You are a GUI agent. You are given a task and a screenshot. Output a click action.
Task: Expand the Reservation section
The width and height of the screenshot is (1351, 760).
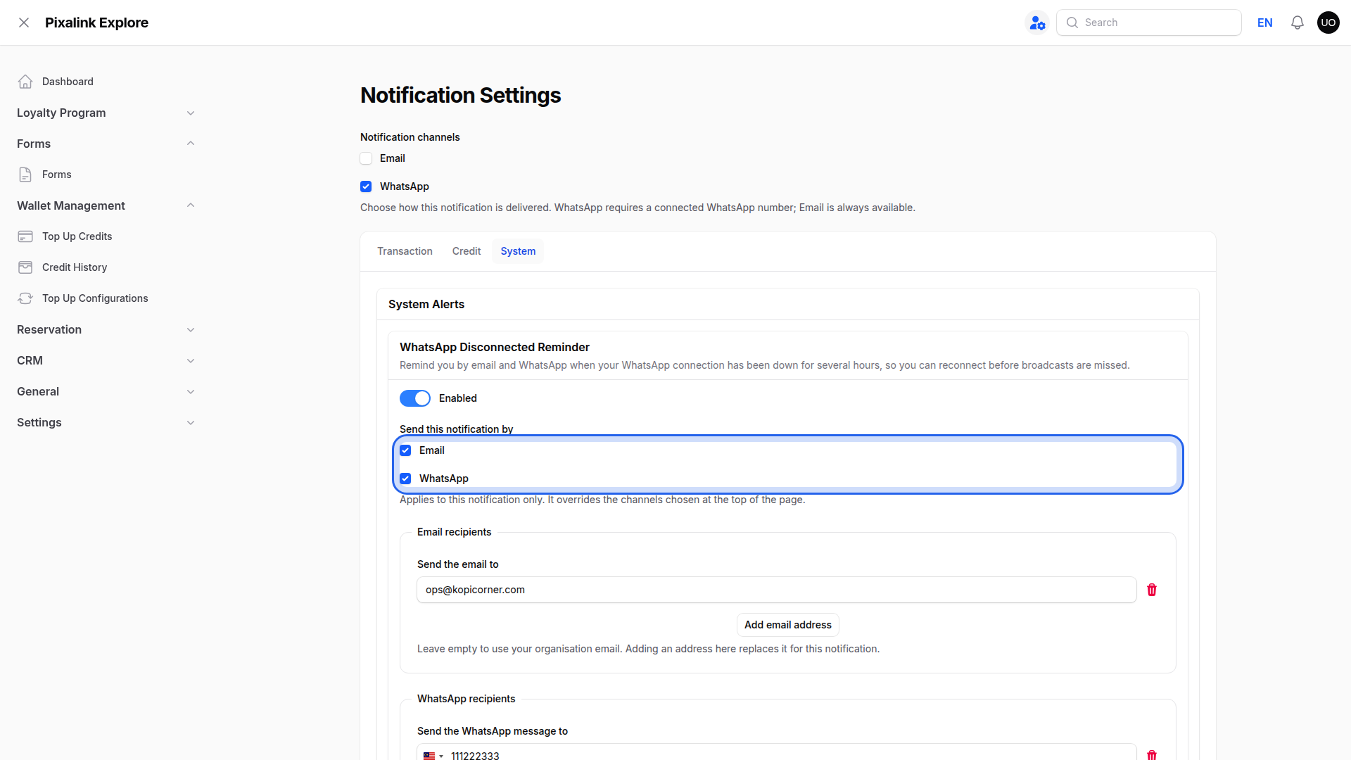pos(106,329)
